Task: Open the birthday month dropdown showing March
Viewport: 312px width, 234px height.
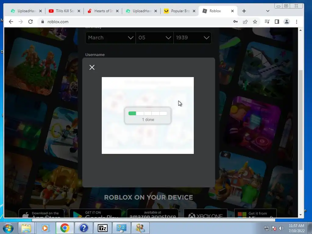Action: (110, 37)
